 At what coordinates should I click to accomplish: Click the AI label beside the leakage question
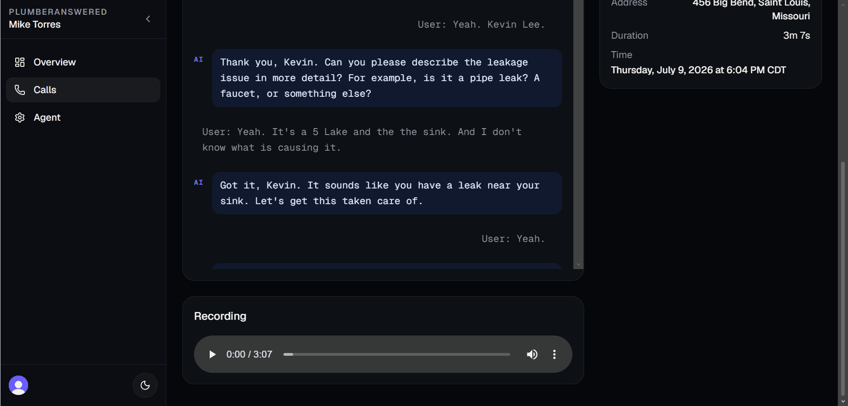click(x=199, y=59)
